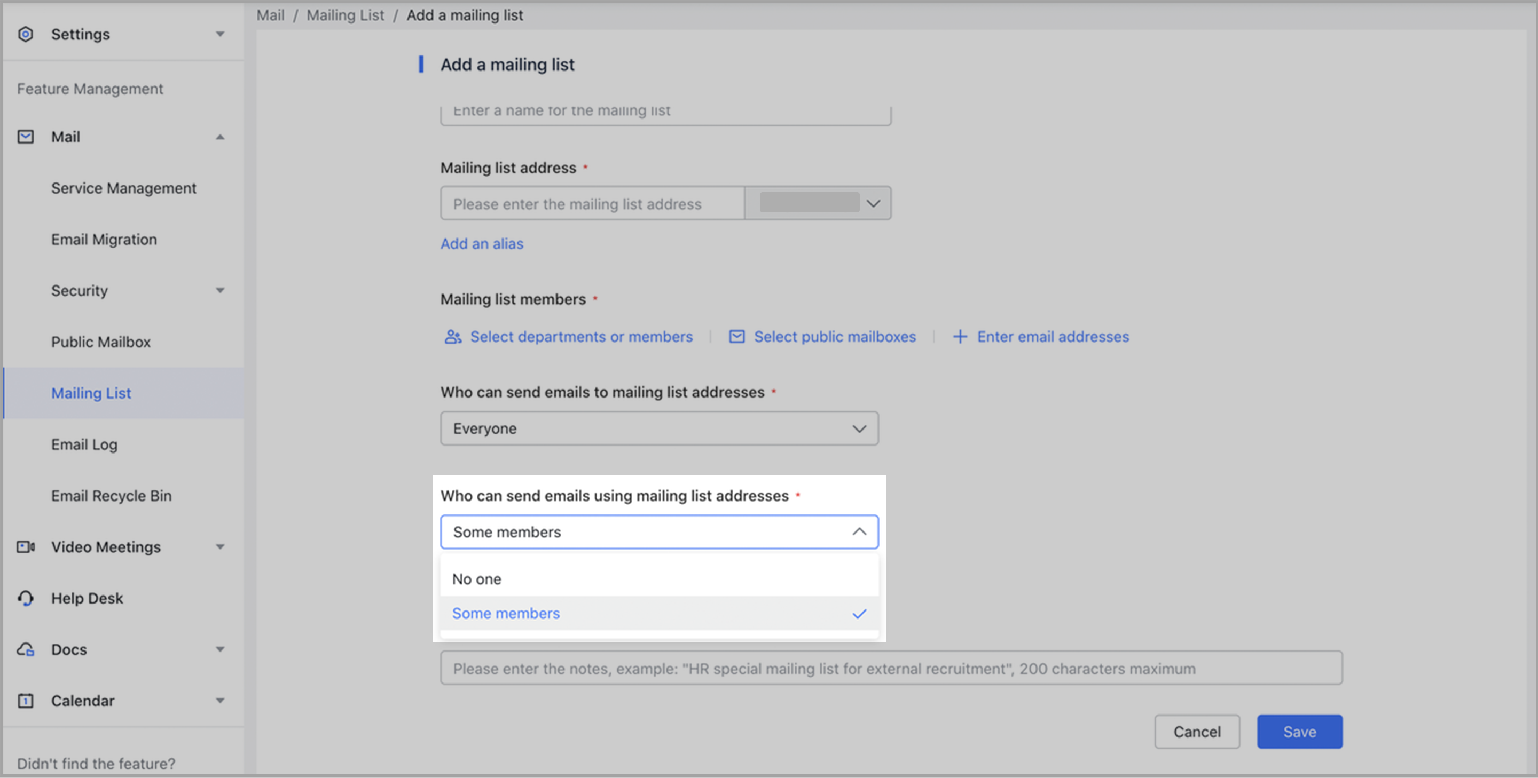The height and width of the screenshot is (778, 1538).
Task: Click the Calendar icon in sidebar
Action: click(26, 701)
